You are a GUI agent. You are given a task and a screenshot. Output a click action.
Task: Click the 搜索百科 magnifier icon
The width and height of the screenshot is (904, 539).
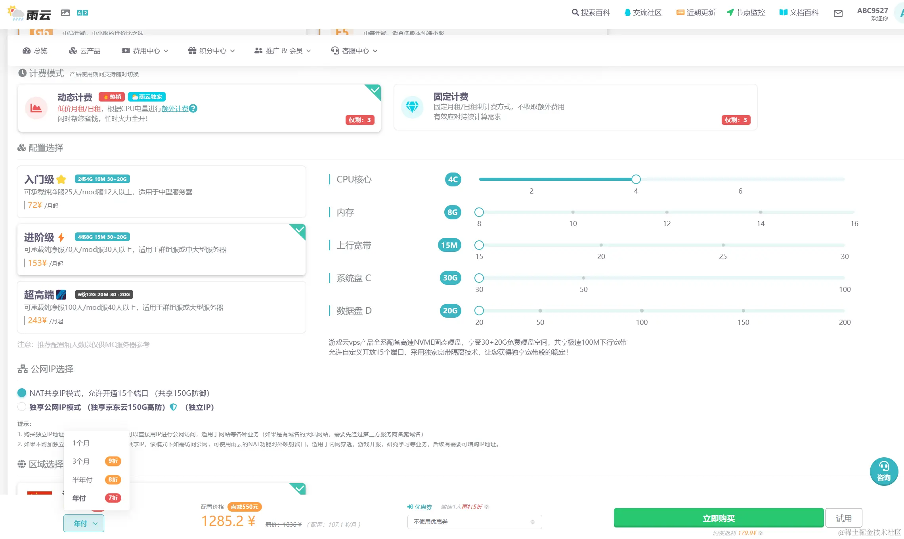click(575, 12)
